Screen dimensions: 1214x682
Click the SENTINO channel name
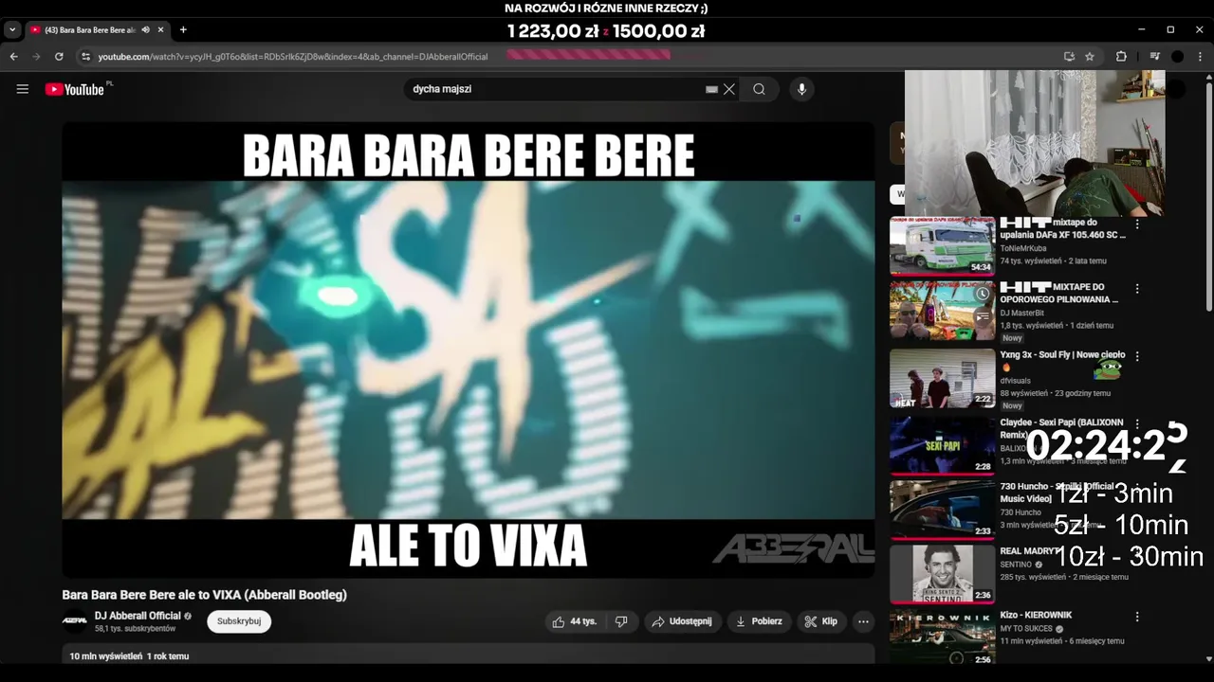(x=1016, y=565)
